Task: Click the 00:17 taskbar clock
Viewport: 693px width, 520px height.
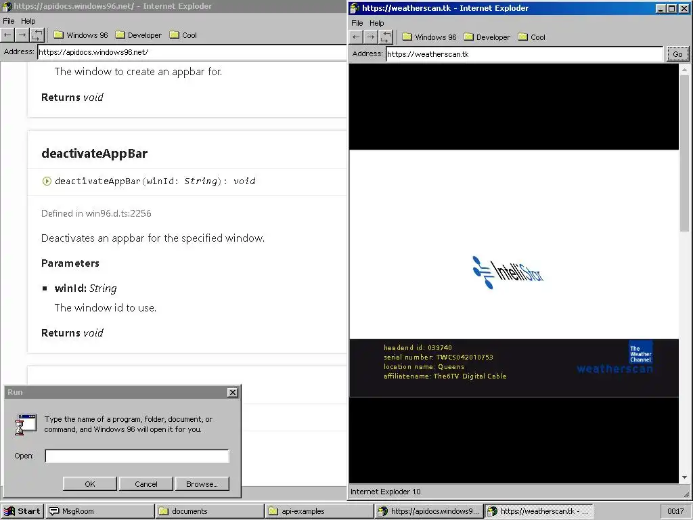Action: pyautogui.click(x=676, y=511)
